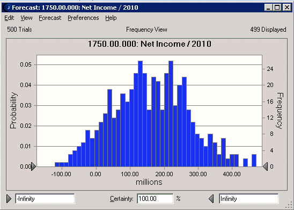Click the 'millions' x-axis label
Viewport: 294px width, 210px height.
[149, 182]
